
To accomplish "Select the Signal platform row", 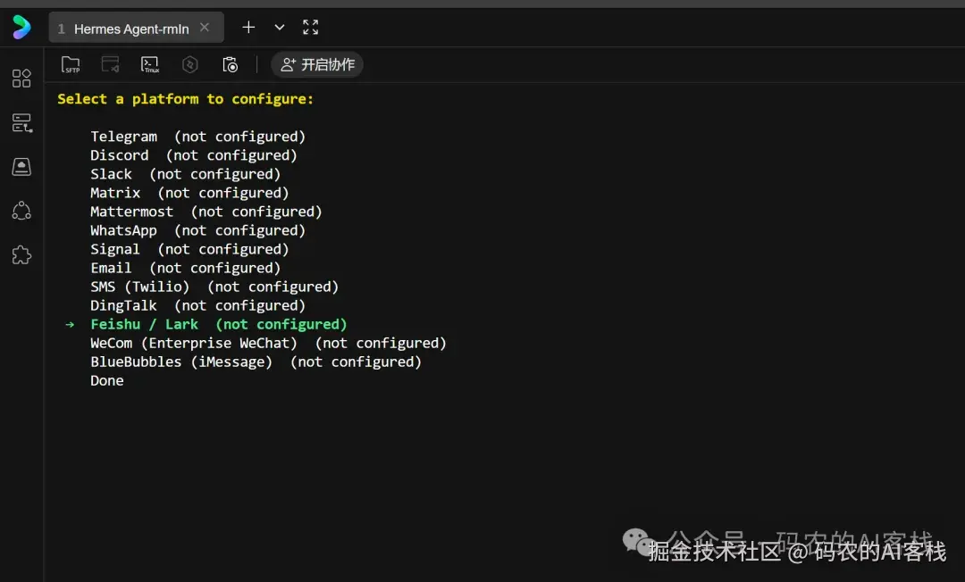I will click(x=189, y=250).
